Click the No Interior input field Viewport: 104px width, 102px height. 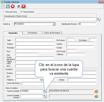point(93,39)
